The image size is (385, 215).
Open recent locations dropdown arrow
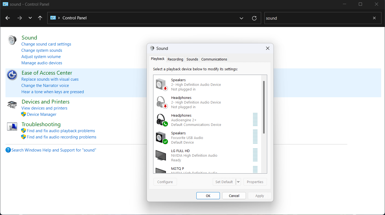coord(30,18)
